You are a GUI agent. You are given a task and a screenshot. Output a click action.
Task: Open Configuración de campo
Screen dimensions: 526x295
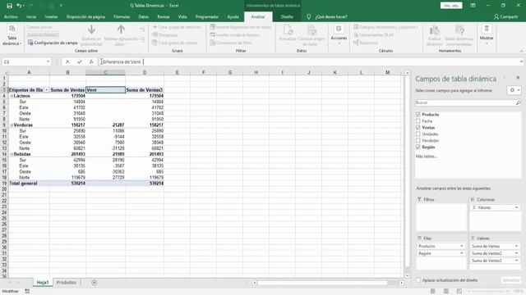point(53,43)
